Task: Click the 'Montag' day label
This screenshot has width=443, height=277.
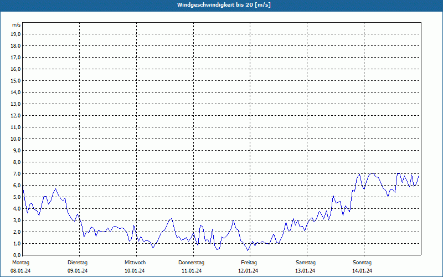Action: [20, 263]
